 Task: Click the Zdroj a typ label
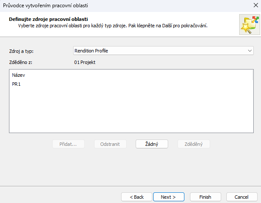coord(21,51)
